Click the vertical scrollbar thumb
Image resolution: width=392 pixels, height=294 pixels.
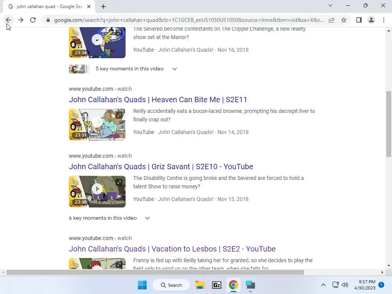tap(389, 124)
